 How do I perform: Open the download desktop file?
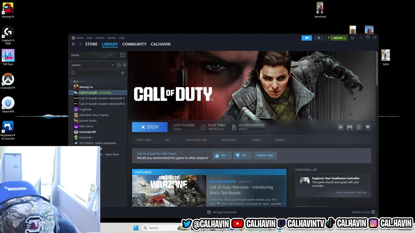click(320, 10)
